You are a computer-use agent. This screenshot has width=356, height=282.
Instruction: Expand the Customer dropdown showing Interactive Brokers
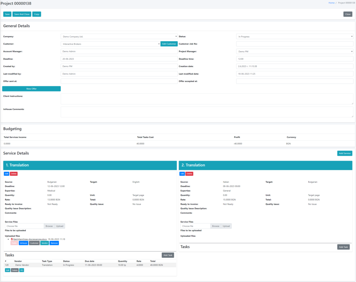click(x=110, y=44)
